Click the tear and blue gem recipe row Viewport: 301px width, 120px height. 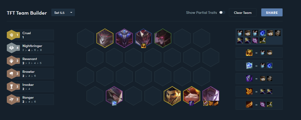point(259,65)
